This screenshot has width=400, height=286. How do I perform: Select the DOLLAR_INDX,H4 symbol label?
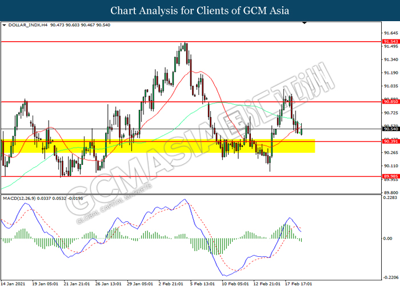[x=28, y=25]
